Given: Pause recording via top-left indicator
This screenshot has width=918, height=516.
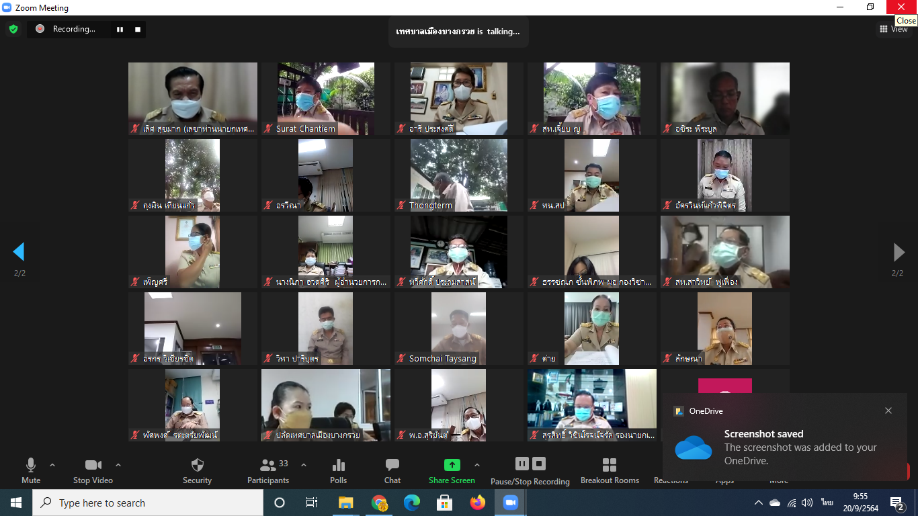Looking at the screenshot, I should [x=120, y=29].
